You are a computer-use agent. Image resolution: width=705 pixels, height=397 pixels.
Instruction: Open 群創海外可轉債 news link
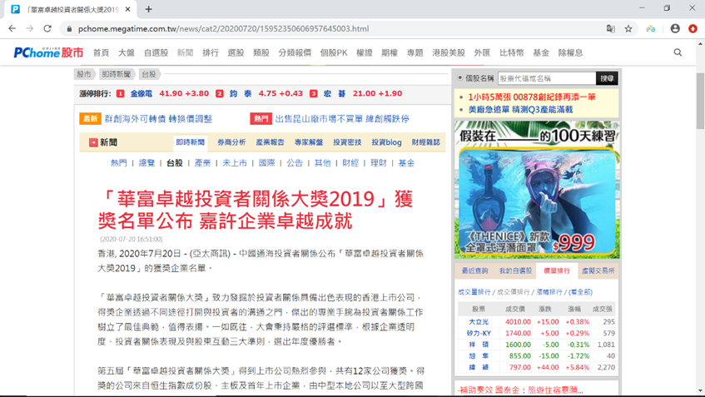158,119
